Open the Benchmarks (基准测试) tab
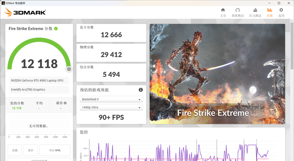This screenshot has height=161, width=294. click(x=238, y=12)
